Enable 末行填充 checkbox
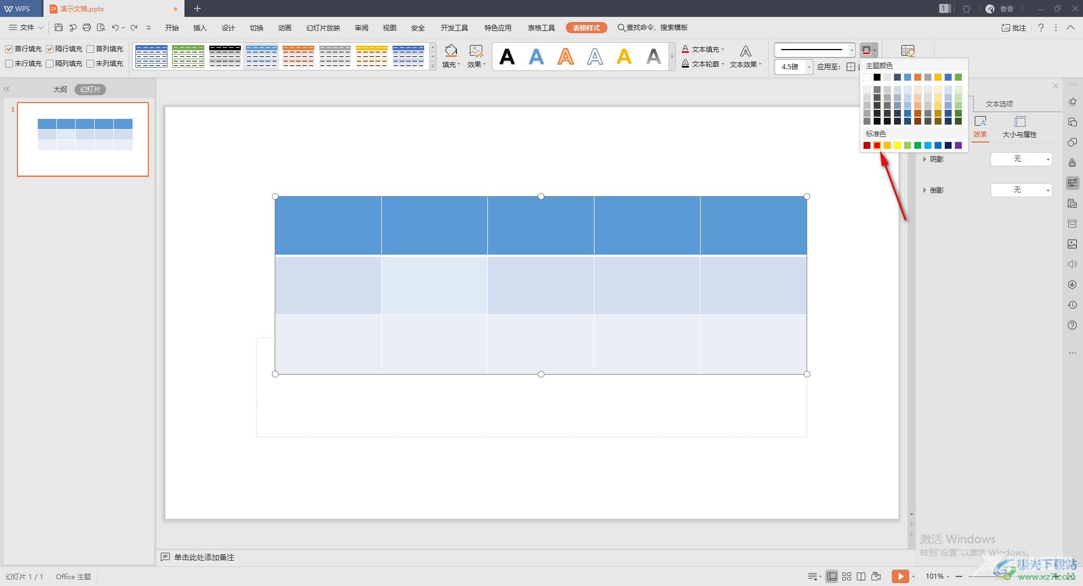This screenshot has width=1083, height=586. 9,64
